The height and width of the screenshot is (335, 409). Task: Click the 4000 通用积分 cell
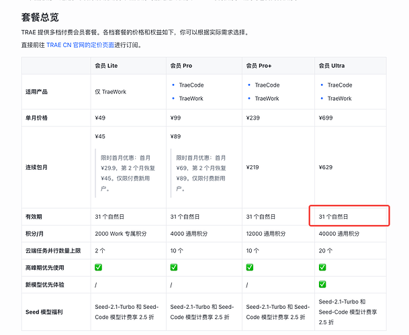[189, 234]
